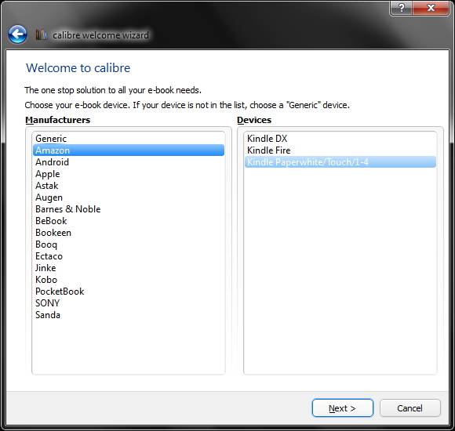Choose Kindle Fire device

(x=340, y=150)
